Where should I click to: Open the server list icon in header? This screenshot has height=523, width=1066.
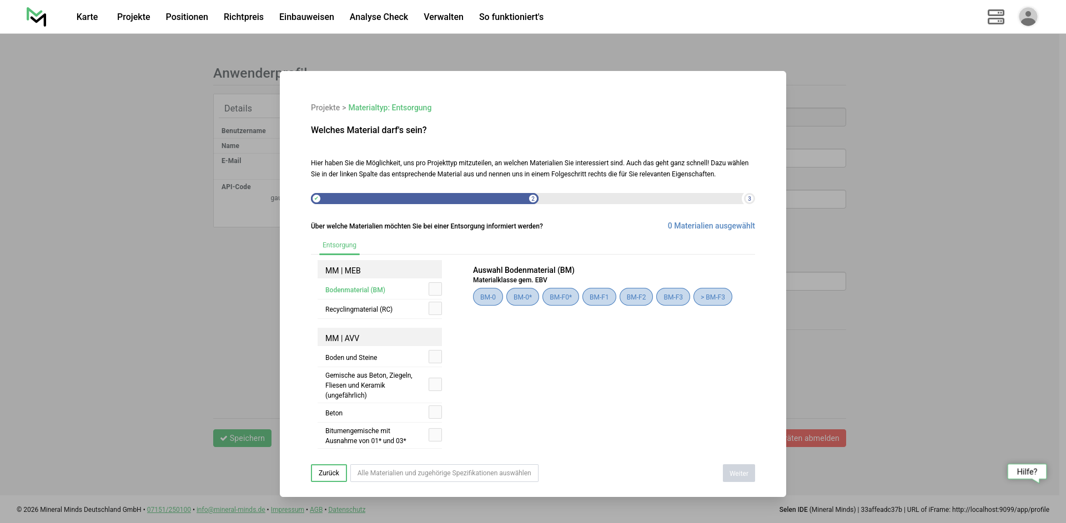[995, 17]
